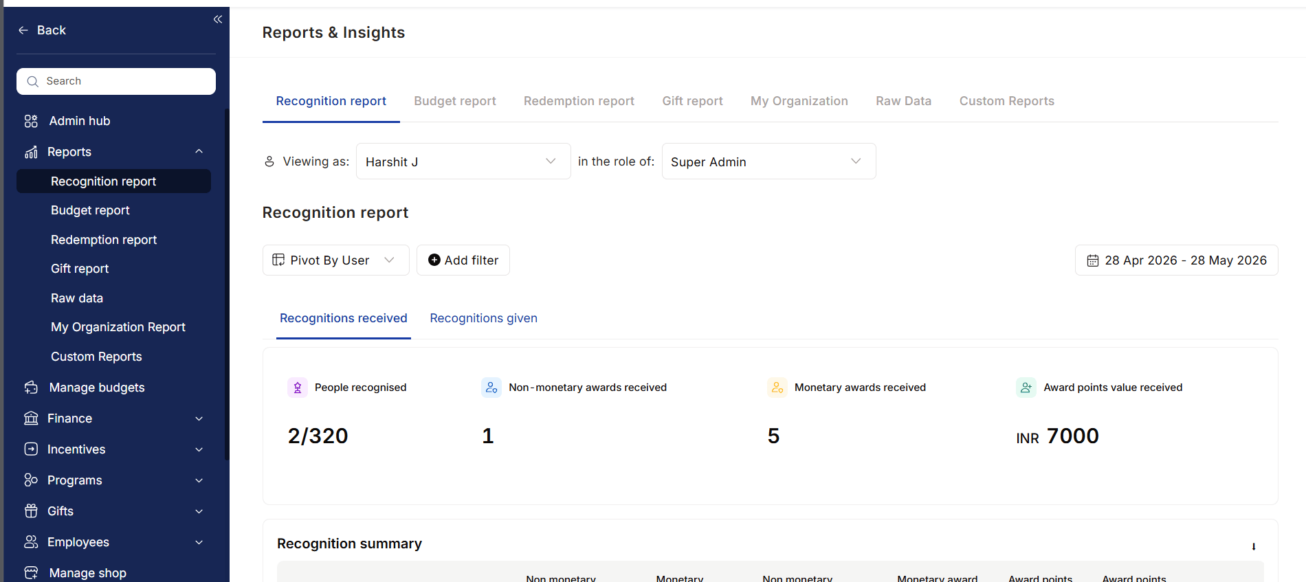Click the People recognised badge icon
This screenshot has width=1306, height=582.
tap(298, 388)
